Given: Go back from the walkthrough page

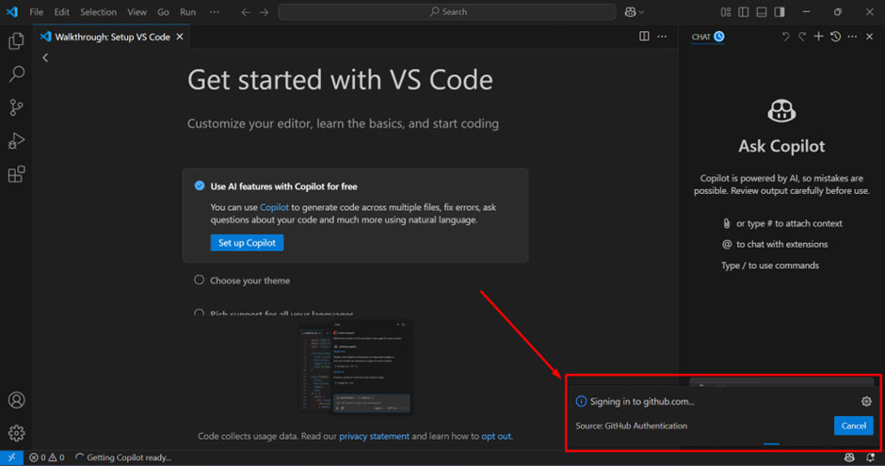Looking at the screenshot, I should click(46, 57).
